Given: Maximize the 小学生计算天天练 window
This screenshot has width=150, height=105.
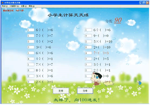Looking at the screenshot, I should click(x=144, y=3).
